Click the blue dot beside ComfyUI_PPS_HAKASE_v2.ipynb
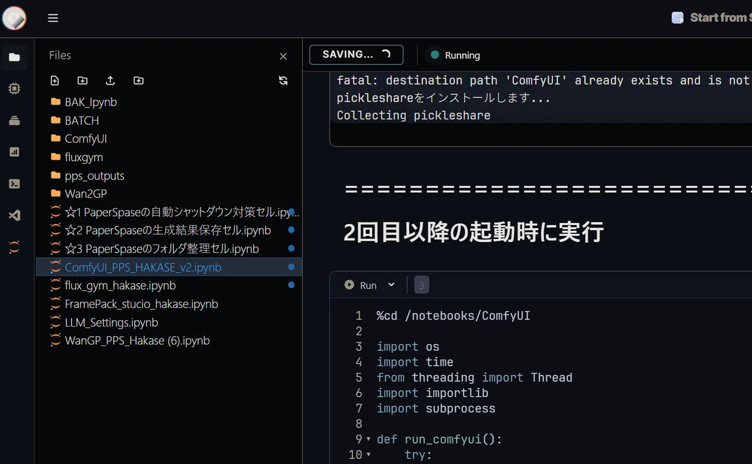Image resolution: width=752 pixels, height=464 pixels. [291, 267]
